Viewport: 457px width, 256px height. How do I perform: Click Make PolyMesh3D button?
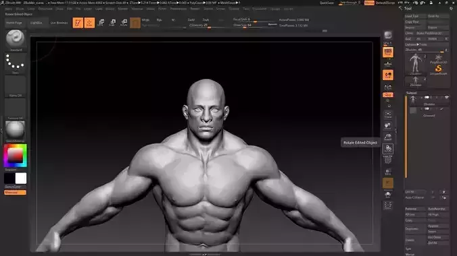[432, 33]
